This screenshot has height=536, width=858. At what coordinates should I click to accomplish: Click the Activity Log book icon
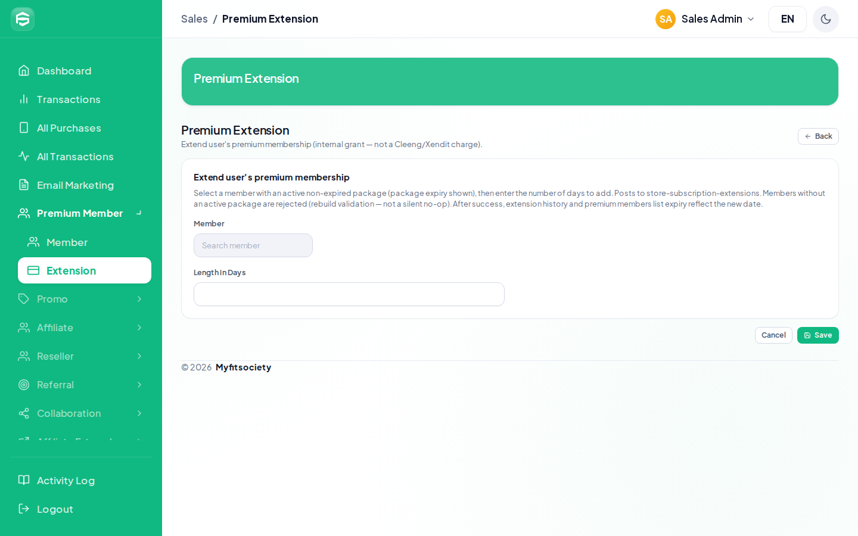24,480
